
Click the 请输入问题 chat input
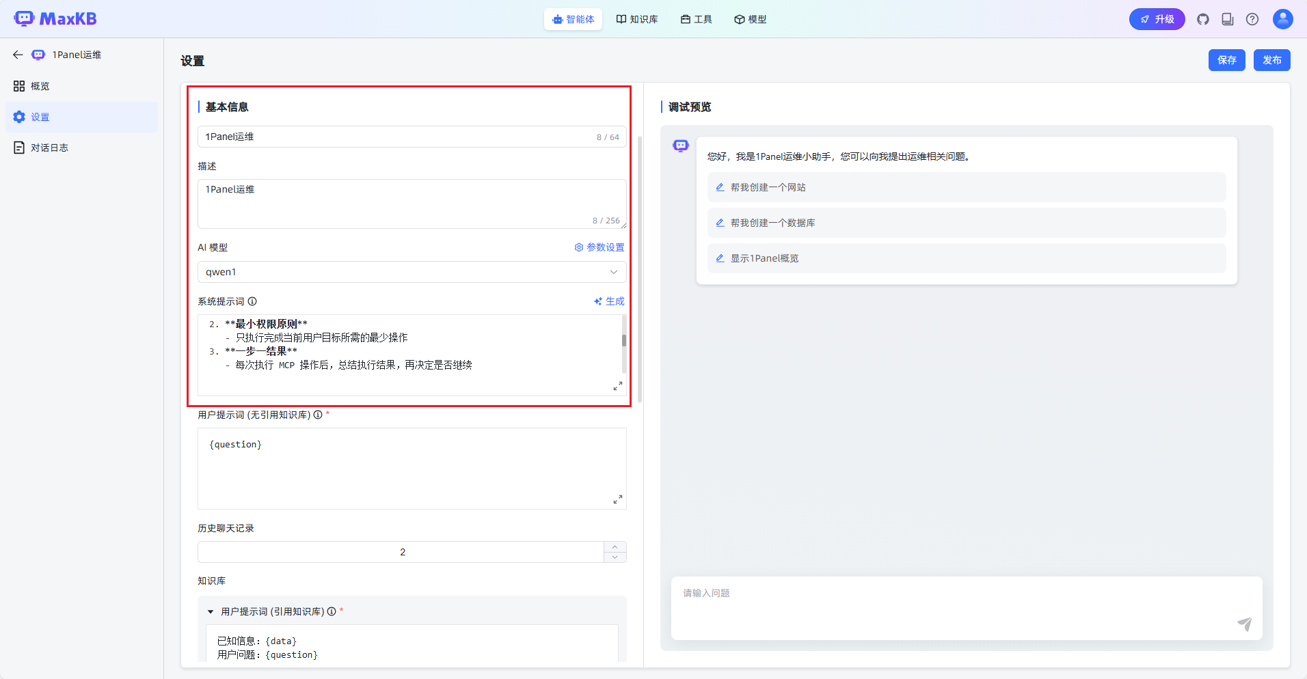click(x=967, y=608)
